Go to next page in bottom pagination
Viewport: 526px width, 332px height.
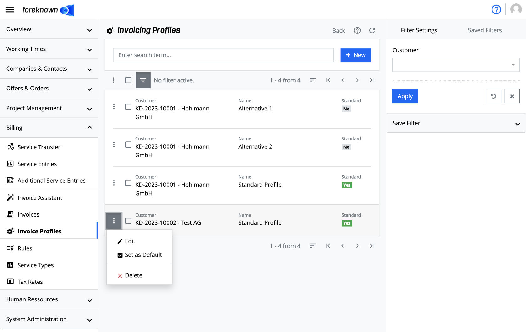357,246
